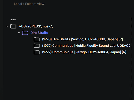
Task: Click the UDSACD text at Mobile Fidelity row end
Action: (x=123, y=46)
